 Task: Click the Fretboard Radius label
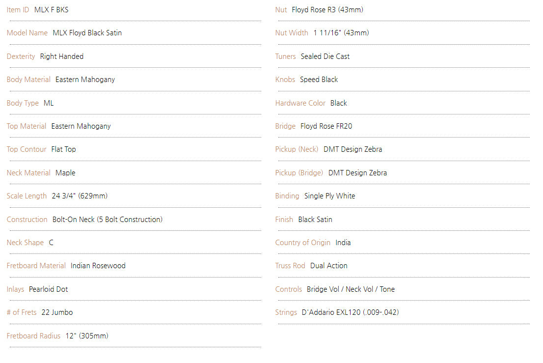(x=33, y=336)
